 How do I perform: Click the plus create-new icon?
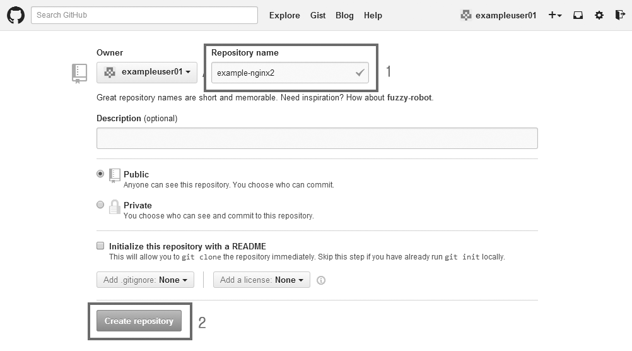[x=554, y=15]
